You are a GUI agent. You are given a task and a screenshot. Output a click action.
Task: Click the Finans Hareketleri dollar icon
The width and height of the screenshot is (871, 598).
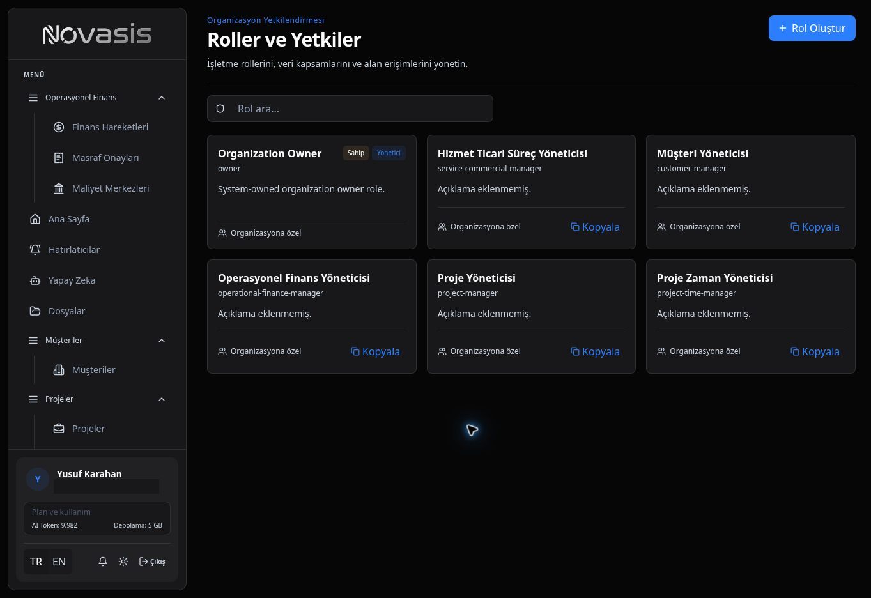click(x=59, y=127)
